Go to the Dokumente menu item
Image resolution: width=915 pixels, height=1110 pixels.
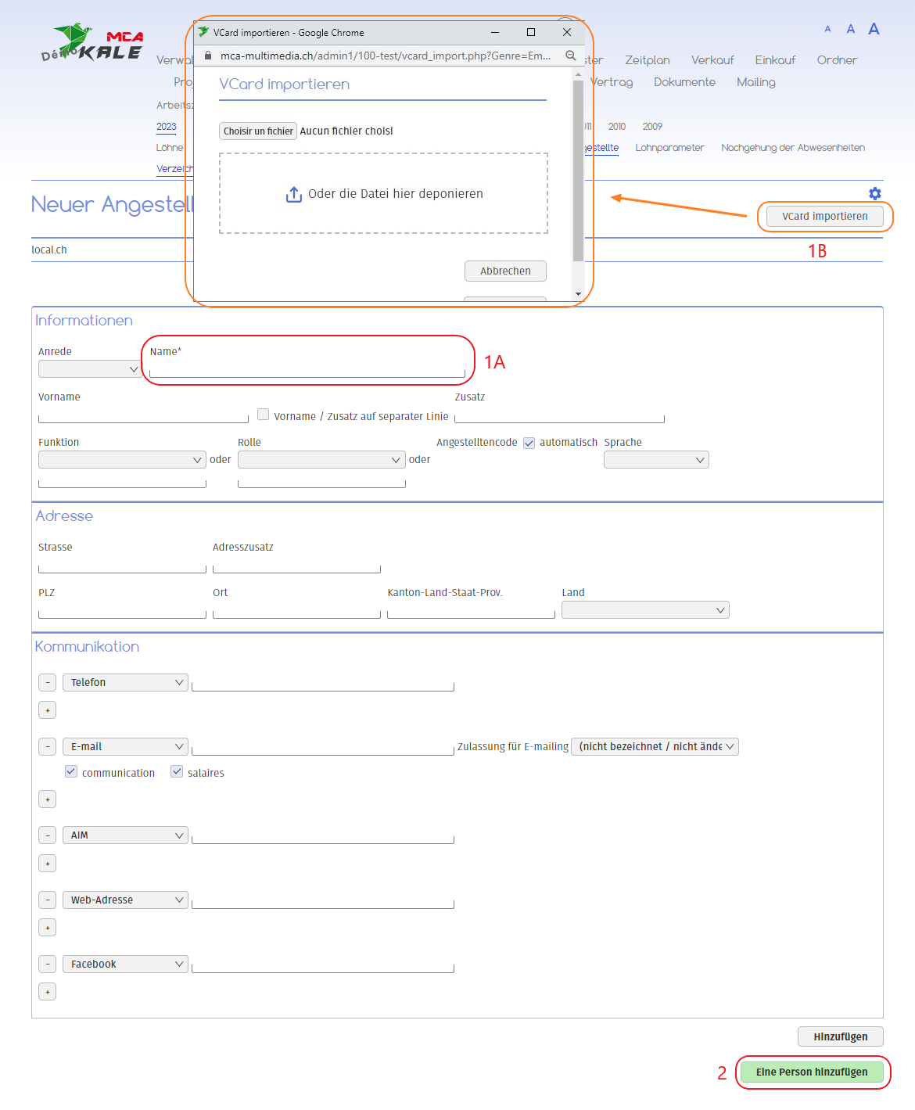click(x=684, y=82)
